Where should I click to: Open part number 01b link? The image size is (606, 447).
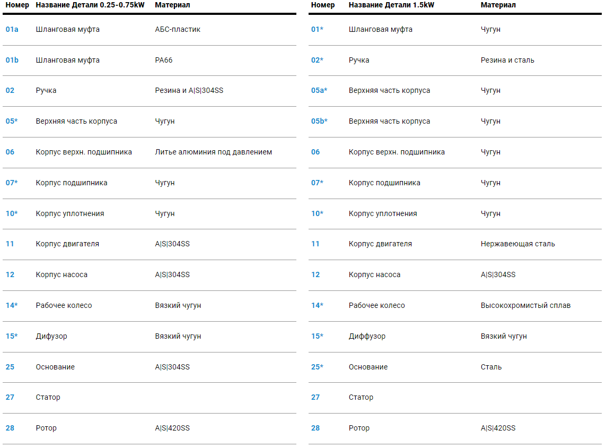pos(12,60)
